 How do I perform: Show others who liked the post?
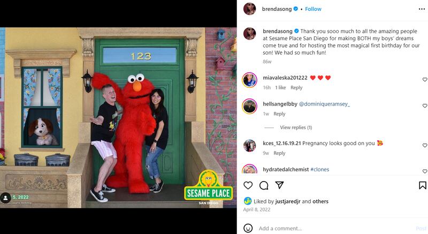pyautogui.click(x=320, y=201)
